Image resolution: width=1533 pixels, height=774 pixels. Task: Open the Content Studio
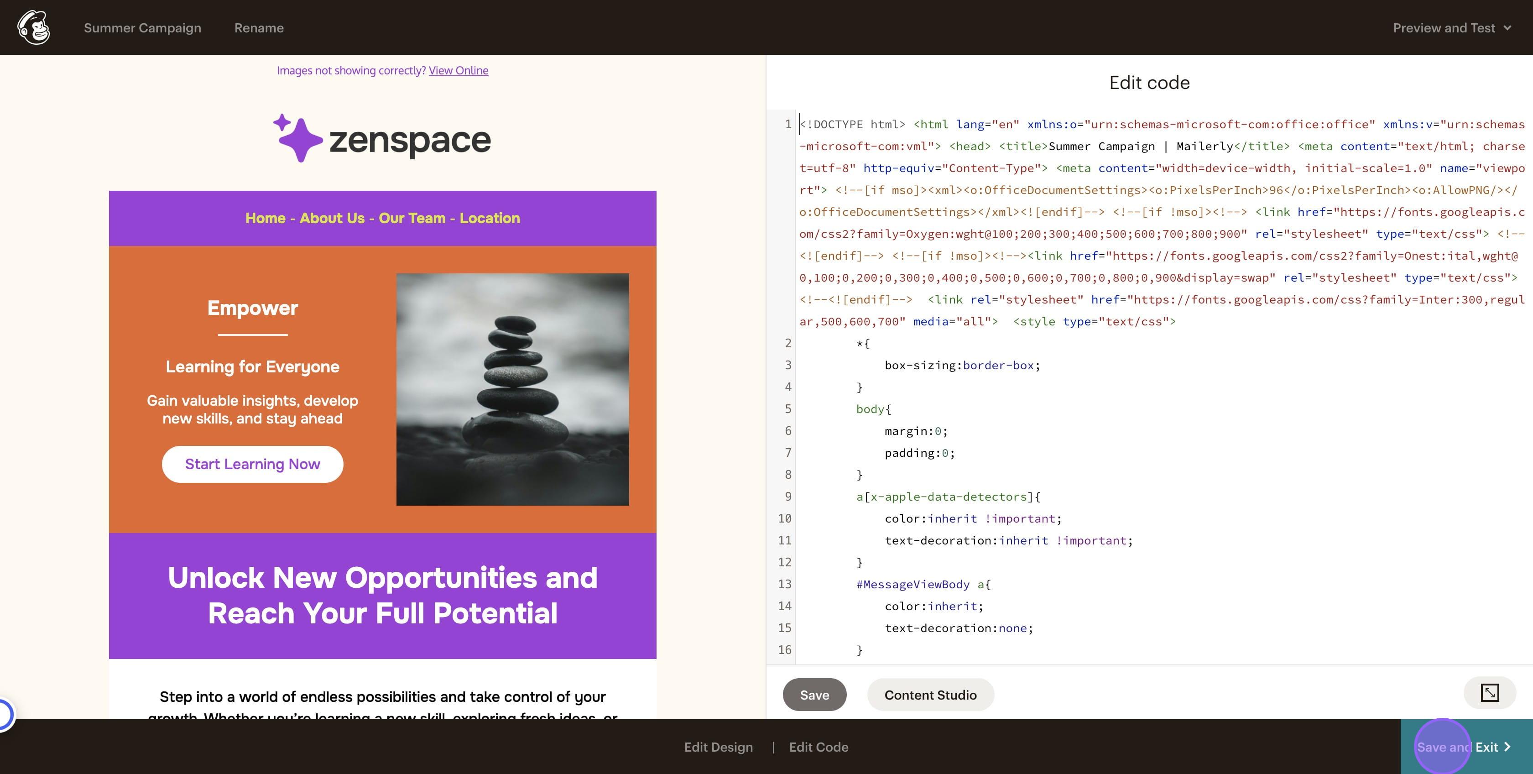930,695
